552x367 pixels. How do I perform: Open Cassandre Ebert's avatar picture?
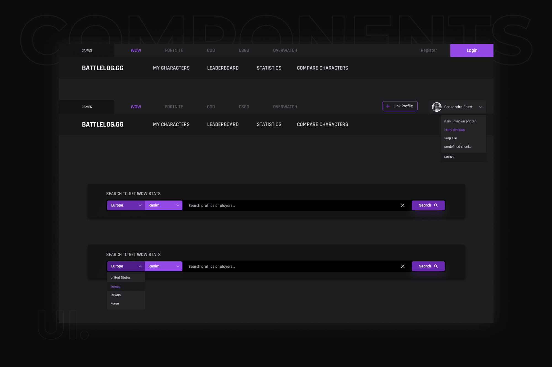tap(437, 107)
